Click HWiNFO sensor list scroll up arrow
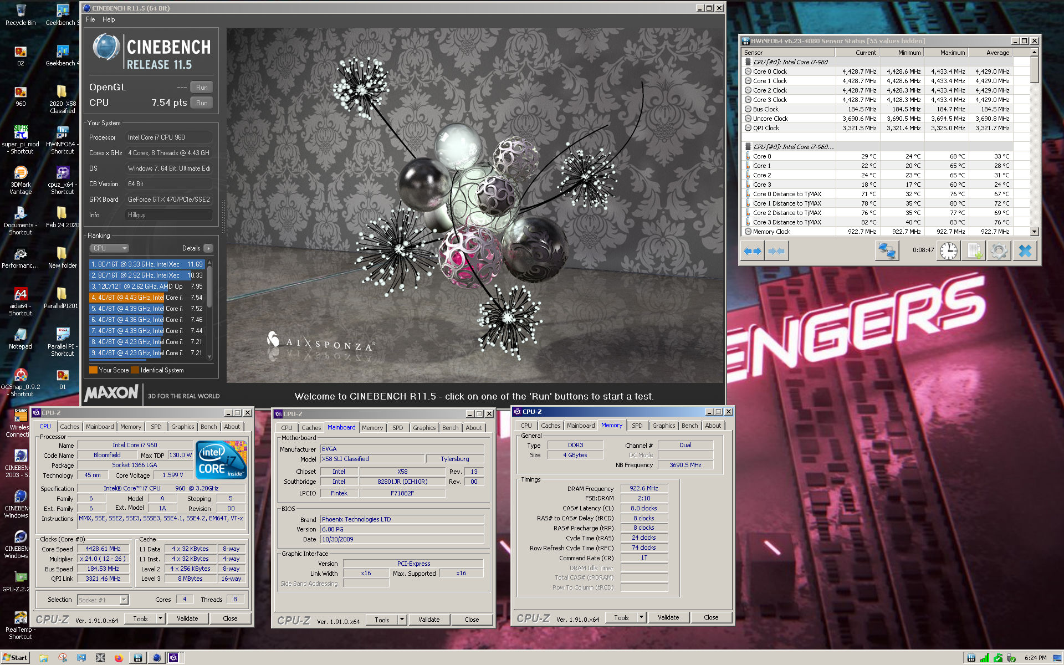 click(1034, 52)
